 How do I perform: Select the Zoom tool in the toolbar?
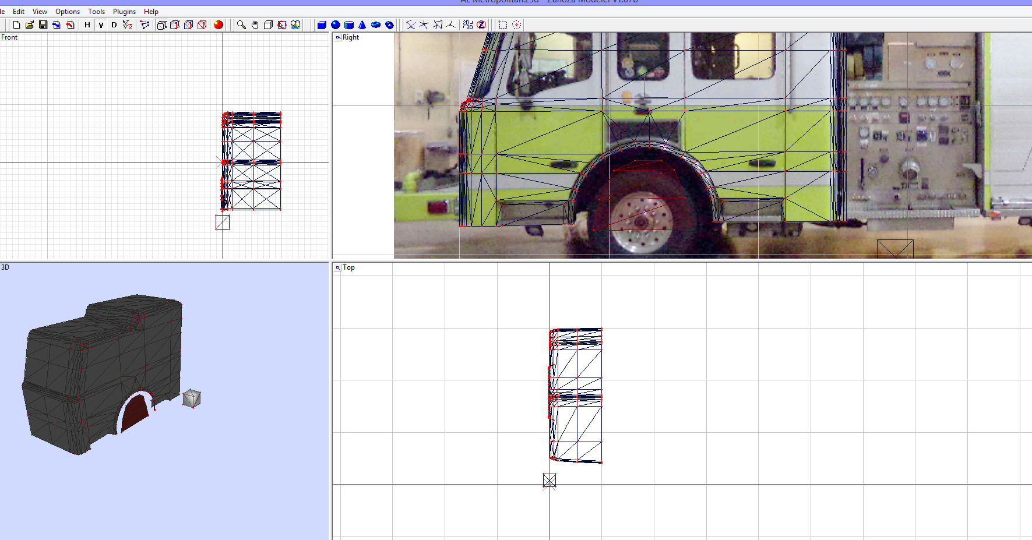click(241, 25)
